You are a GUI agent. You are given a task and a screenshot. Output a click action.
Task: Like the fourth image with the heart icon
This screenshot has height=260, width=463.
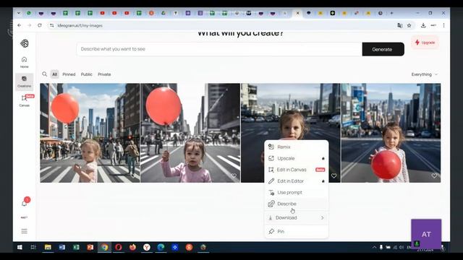(434, 175)
